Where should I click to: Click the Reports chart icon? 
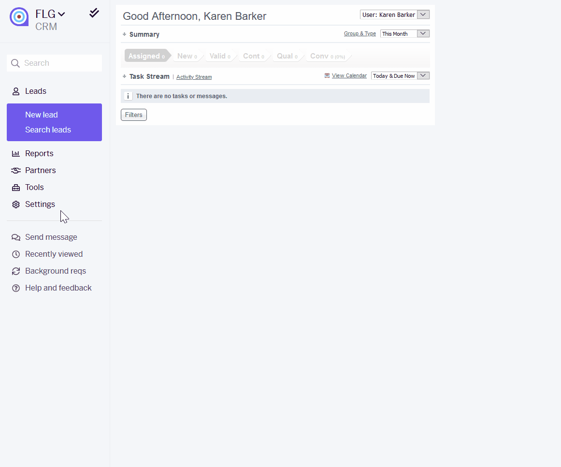(x=16, y=154)
